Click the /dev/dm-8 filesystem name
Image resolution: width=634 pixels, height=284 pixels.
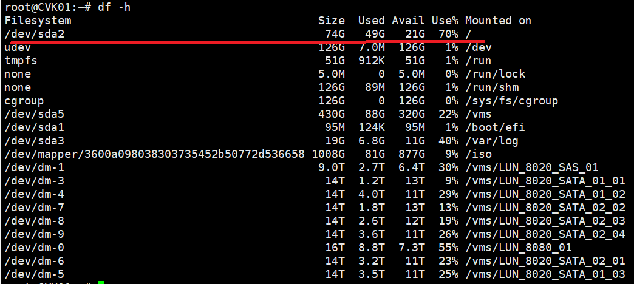(x=35, y=220)
